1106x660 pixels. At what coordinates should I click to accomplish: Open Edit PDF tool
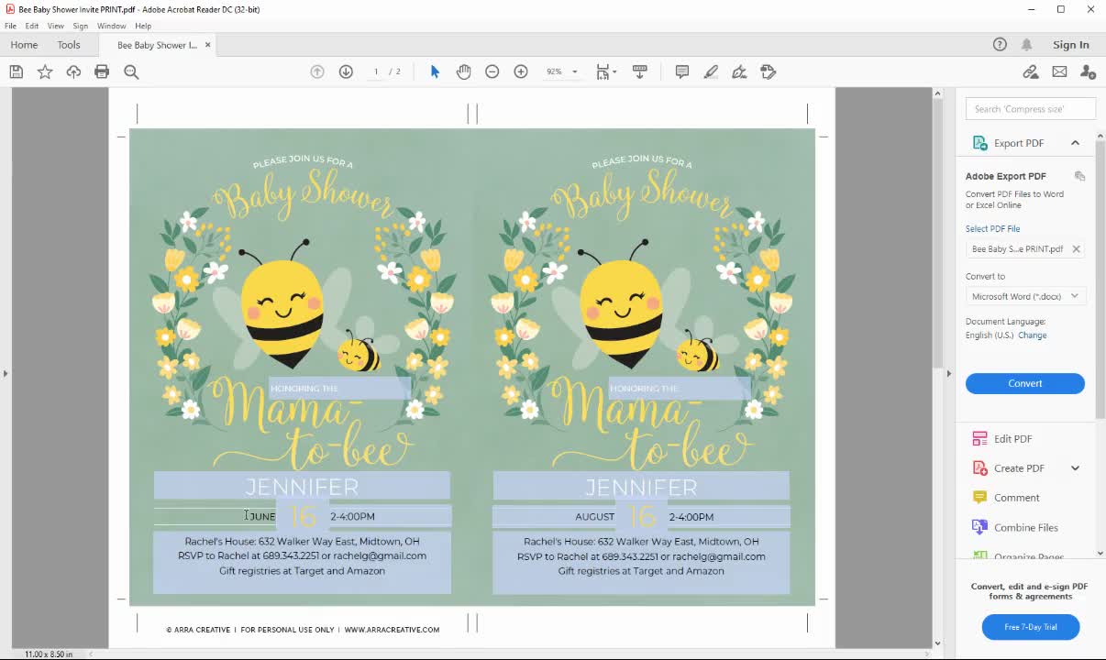pos(1012,439)
